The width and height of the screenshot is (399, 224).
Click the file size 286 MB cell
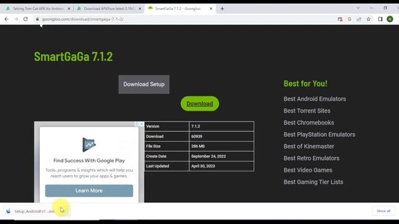[221, 146]
